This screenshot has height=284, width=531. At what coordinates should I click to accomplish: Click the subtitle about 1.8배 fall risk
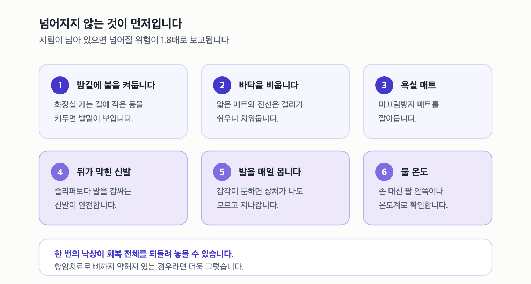pyautogui.click(x=134, y=40)
